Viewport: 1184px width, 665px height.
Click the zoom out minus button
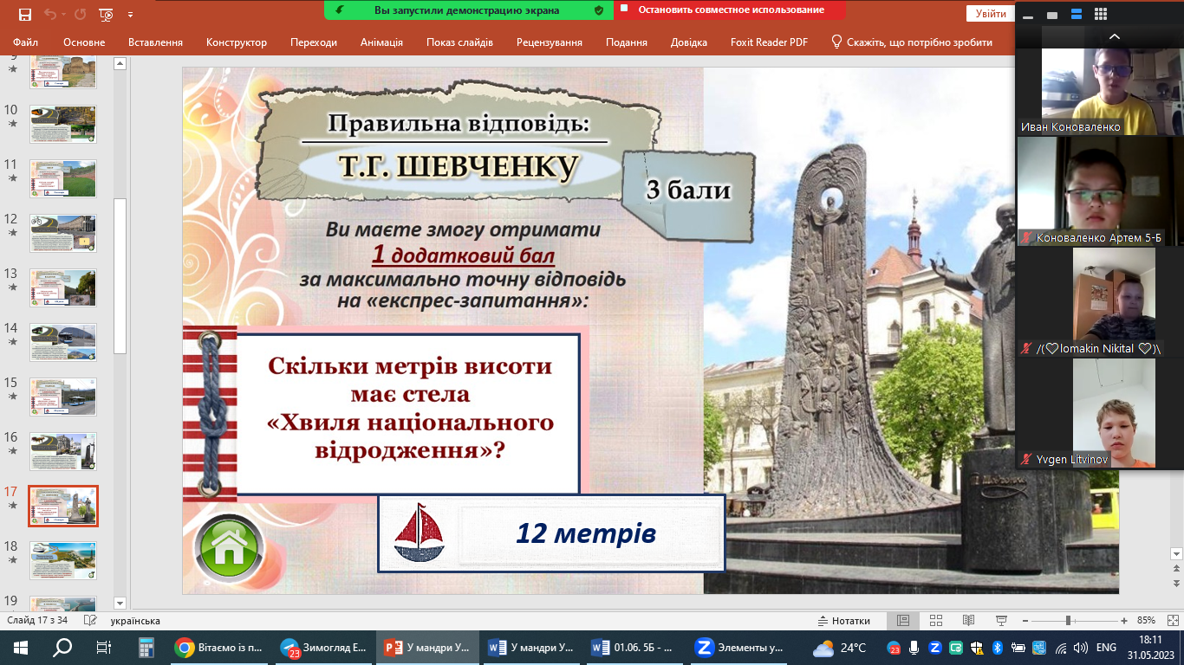(x=1025, y=621)
